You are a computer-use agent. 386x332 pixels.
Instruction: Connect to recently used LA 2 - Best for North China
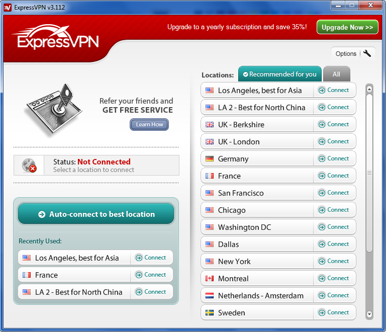pos(151,292)
